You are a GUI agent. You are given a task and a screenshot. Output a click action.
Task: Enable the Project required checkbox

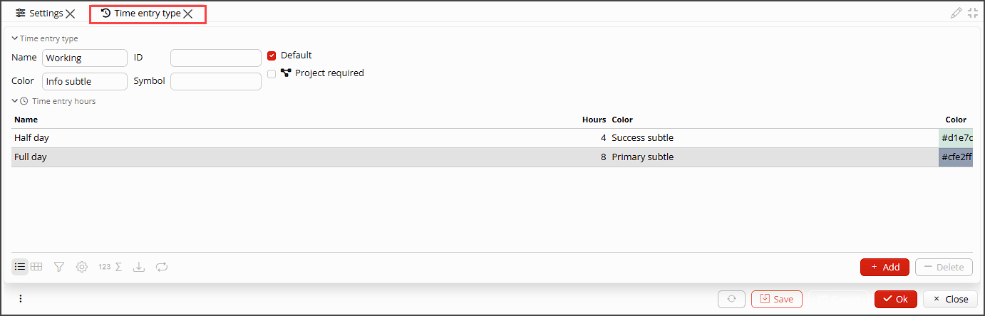[x=272, y=73]
